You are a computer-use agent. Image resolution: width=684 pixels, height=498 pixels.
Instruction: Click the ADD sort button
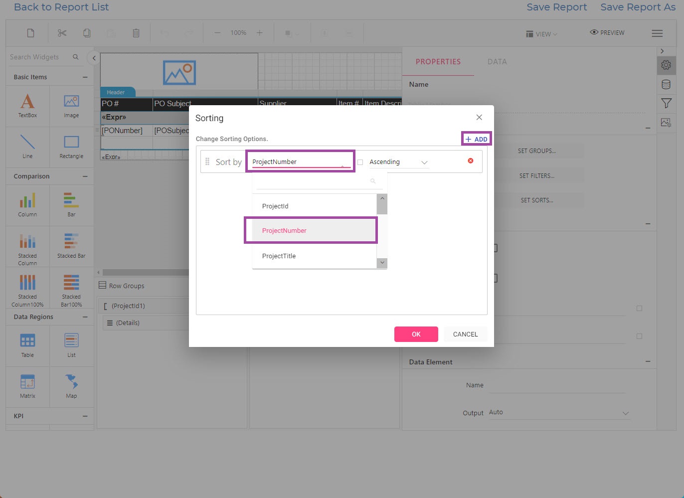(x=477, y=139)
